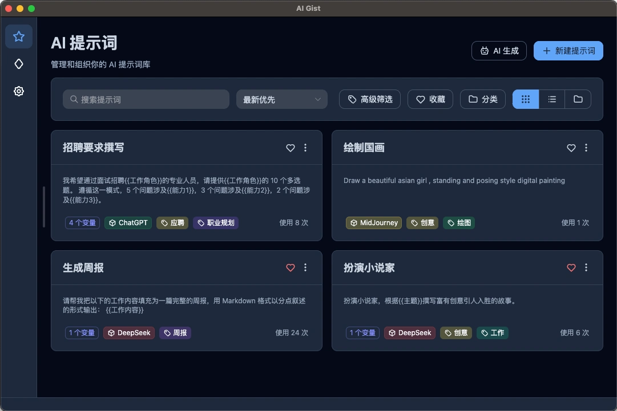Screen dimensions: 617x411
Task: Open the 分类 category dropdown
Action: tap(482, 99)
